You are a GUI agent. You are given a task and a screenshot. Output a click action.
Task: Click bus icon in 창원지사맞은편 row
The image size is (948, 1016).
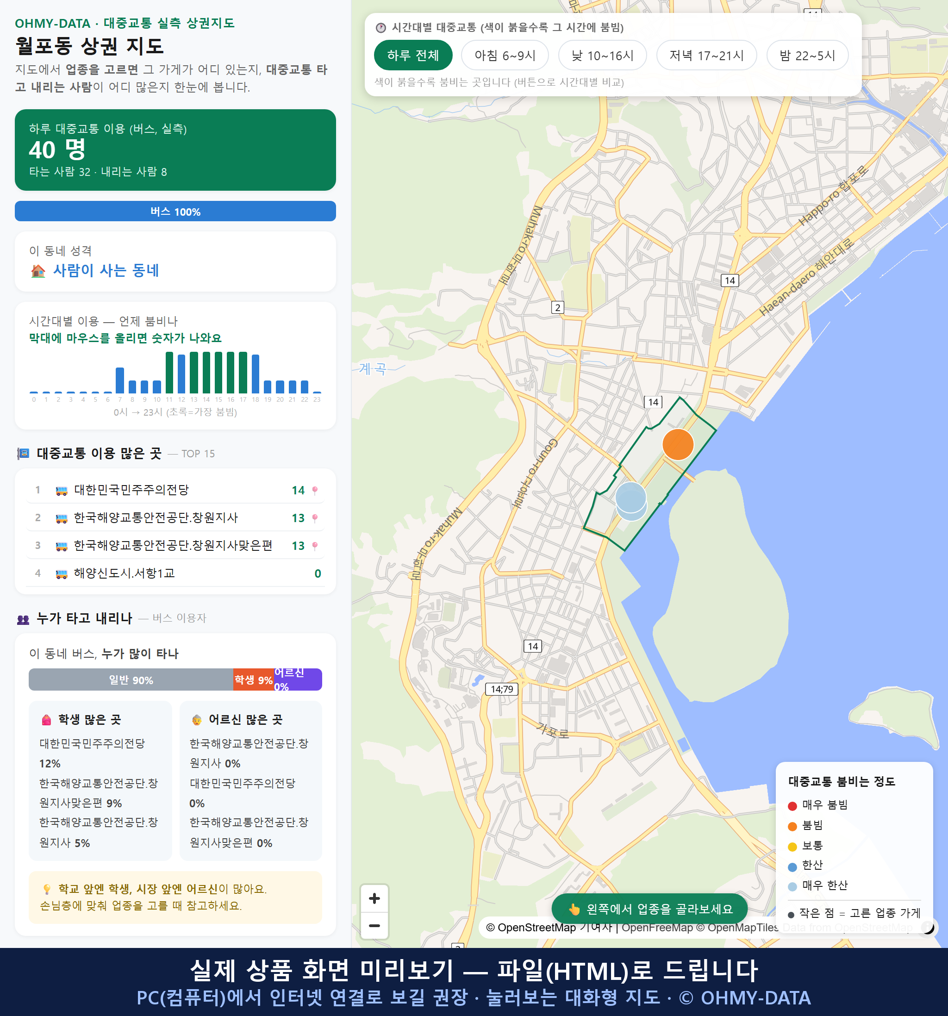click(61, 546)
